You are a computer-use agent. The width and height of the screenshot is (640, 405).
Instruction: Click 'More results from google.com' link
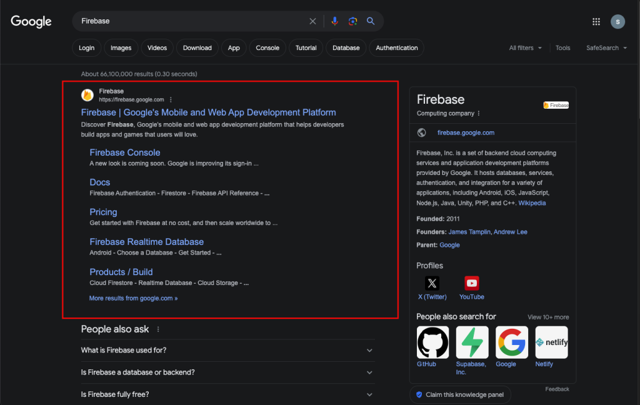134,299
